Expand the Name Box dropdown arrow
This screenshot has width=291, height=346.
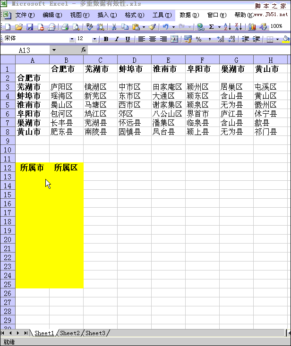(x=54, y=50)
